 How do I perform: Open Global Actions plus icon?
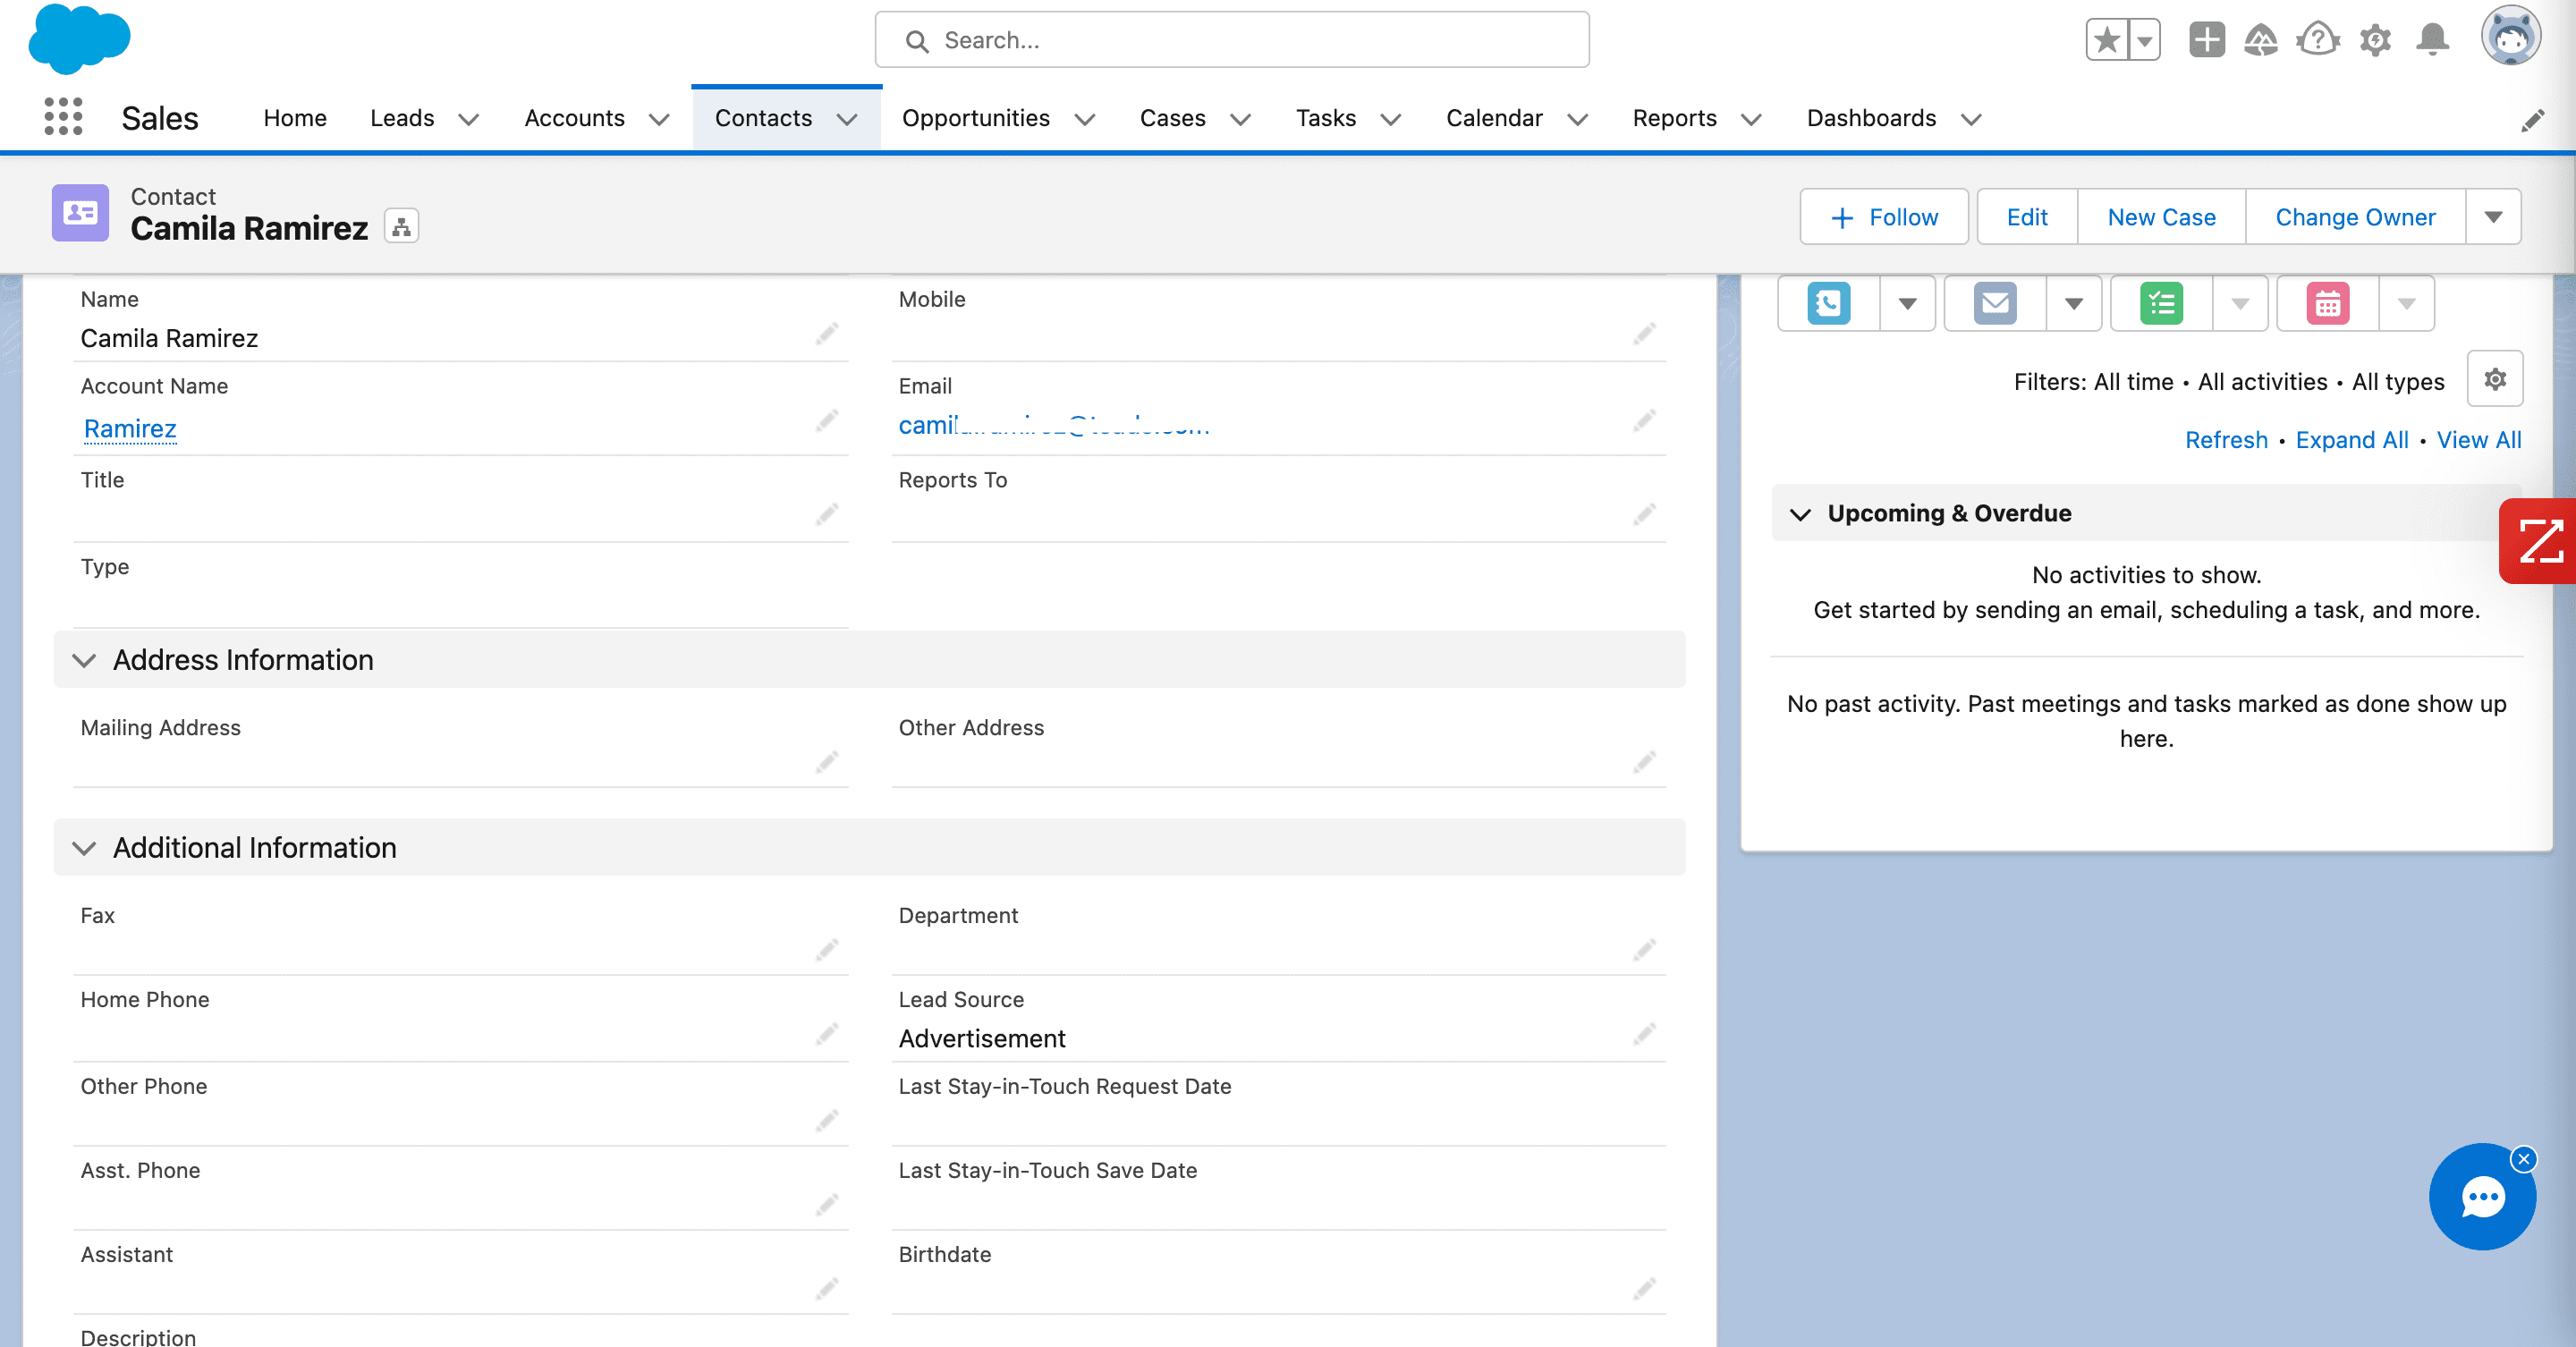(x=2206, y=40)
